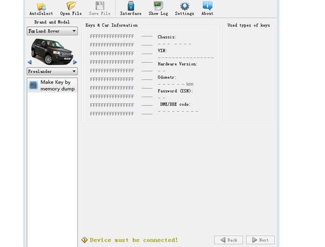Select Make Key by memory dump text
This screenshot has width=325, height=247.
click(58, 85)
